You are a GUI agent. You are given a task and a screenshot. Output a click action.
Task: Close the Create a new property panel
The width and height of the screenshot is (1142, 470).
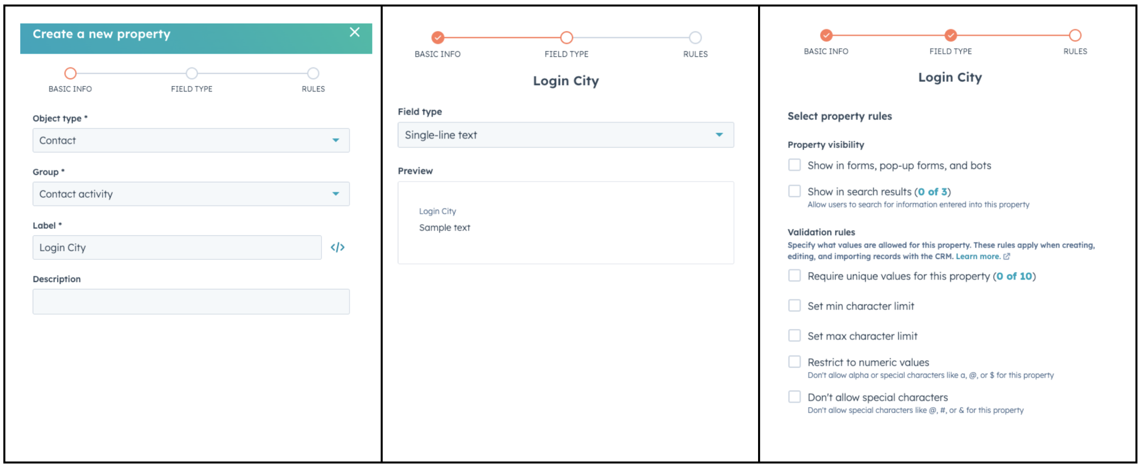coord(354,32)
